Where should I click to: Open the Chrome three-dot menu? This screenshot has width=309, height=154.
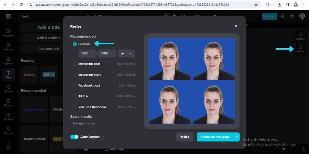pyautogui.click(x=304, y=5)
